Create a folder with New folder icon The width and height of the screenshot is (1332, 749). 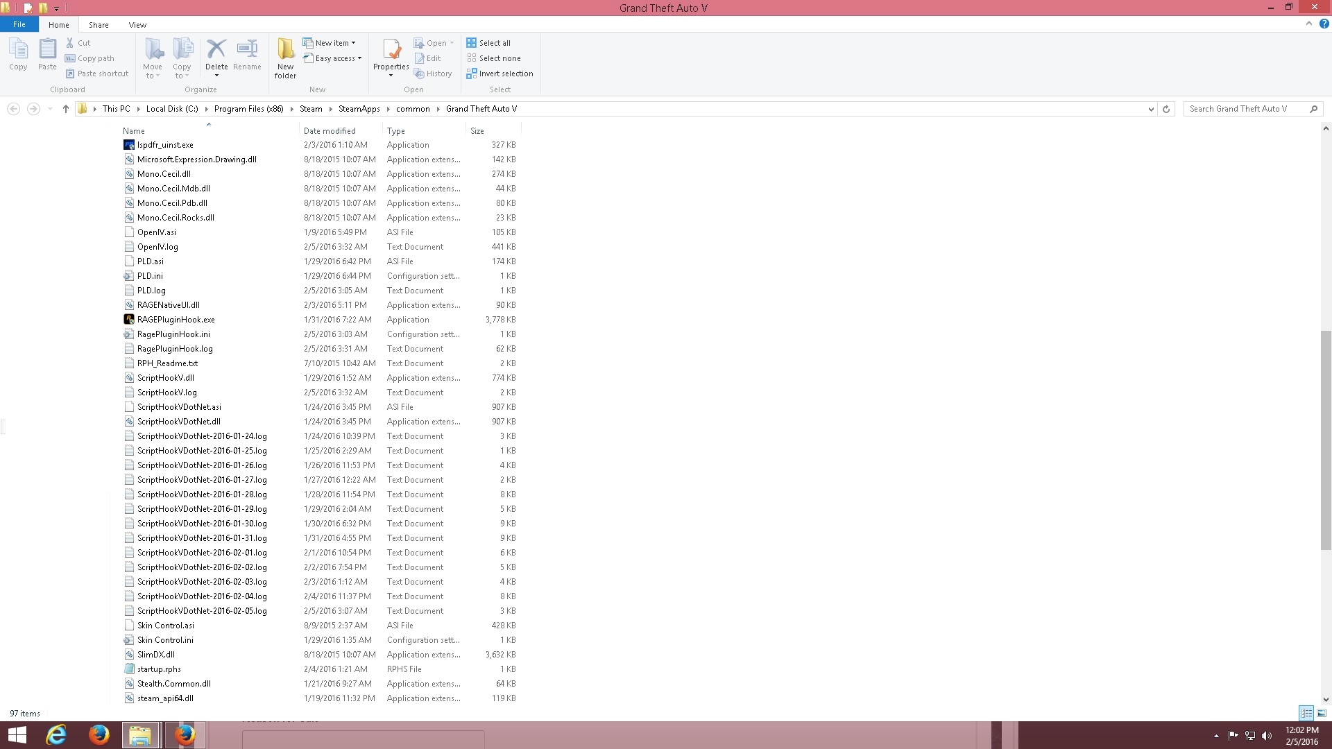[x=285, y=51]
